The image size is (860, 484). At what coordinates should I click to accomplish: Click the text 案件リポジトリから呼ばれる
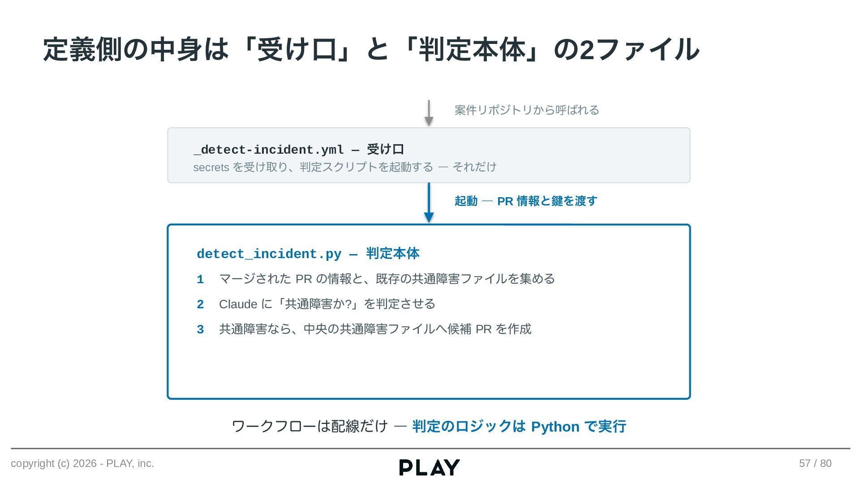tap(527, 110)
